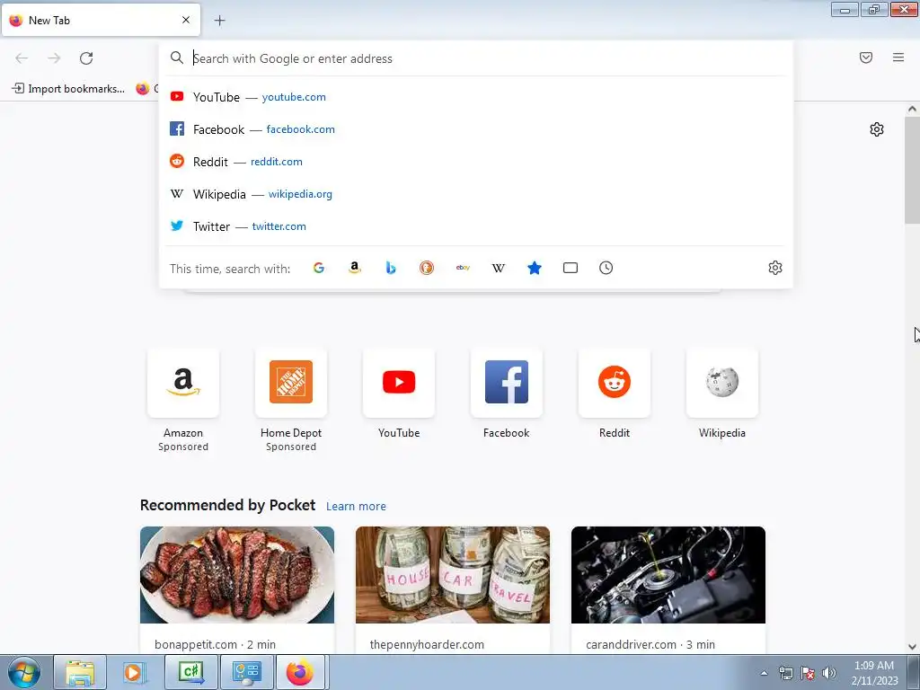This screenshot has height=690, width=920.
Task: Open the Control Panel taskbar item
Action: [x=246, y=672]
